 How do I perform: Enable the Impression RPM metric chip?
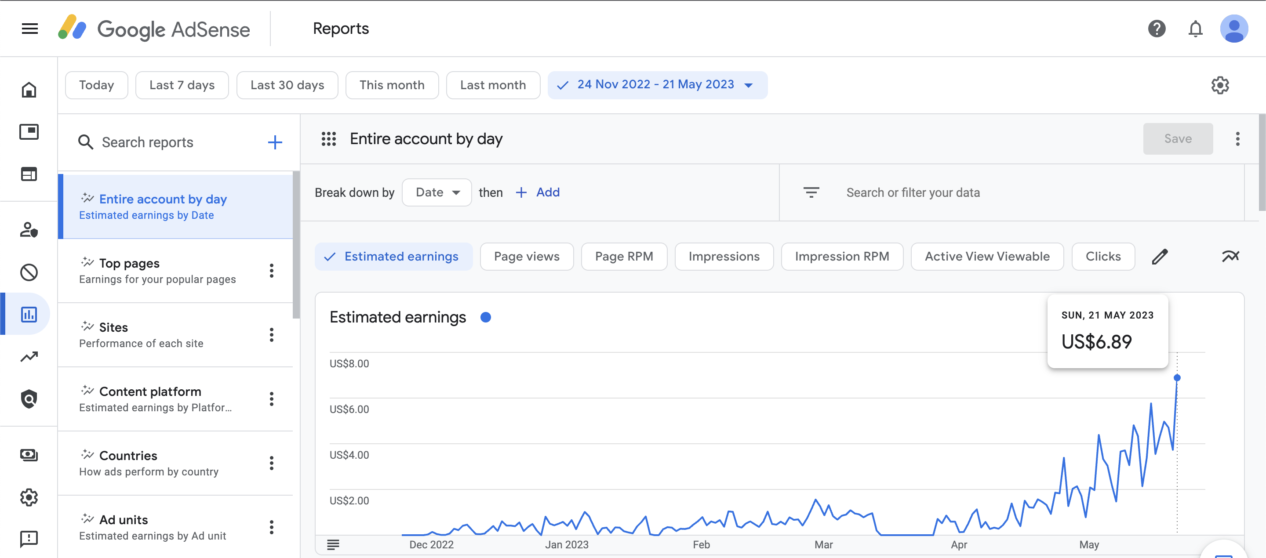842,257
